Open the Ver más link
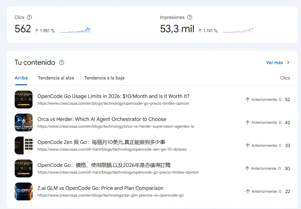301x209 pixels. [275, 63]
